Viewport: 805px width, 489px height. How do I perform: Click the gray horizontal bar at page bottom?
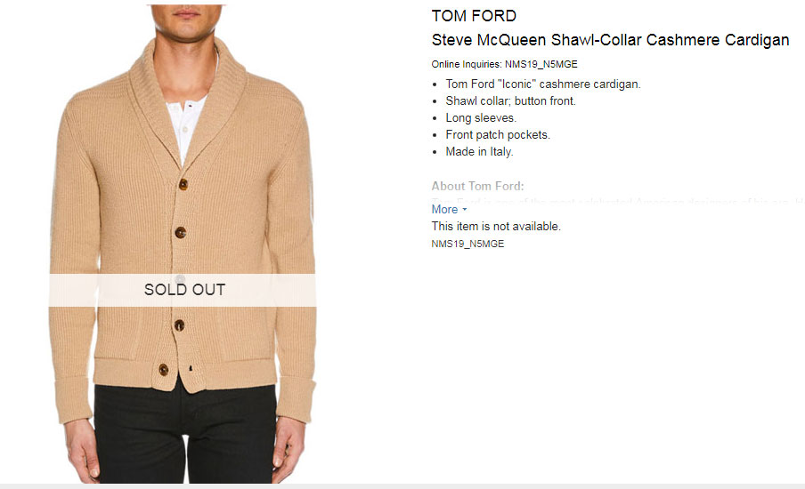pyautogui.click(x=402, y=486)
